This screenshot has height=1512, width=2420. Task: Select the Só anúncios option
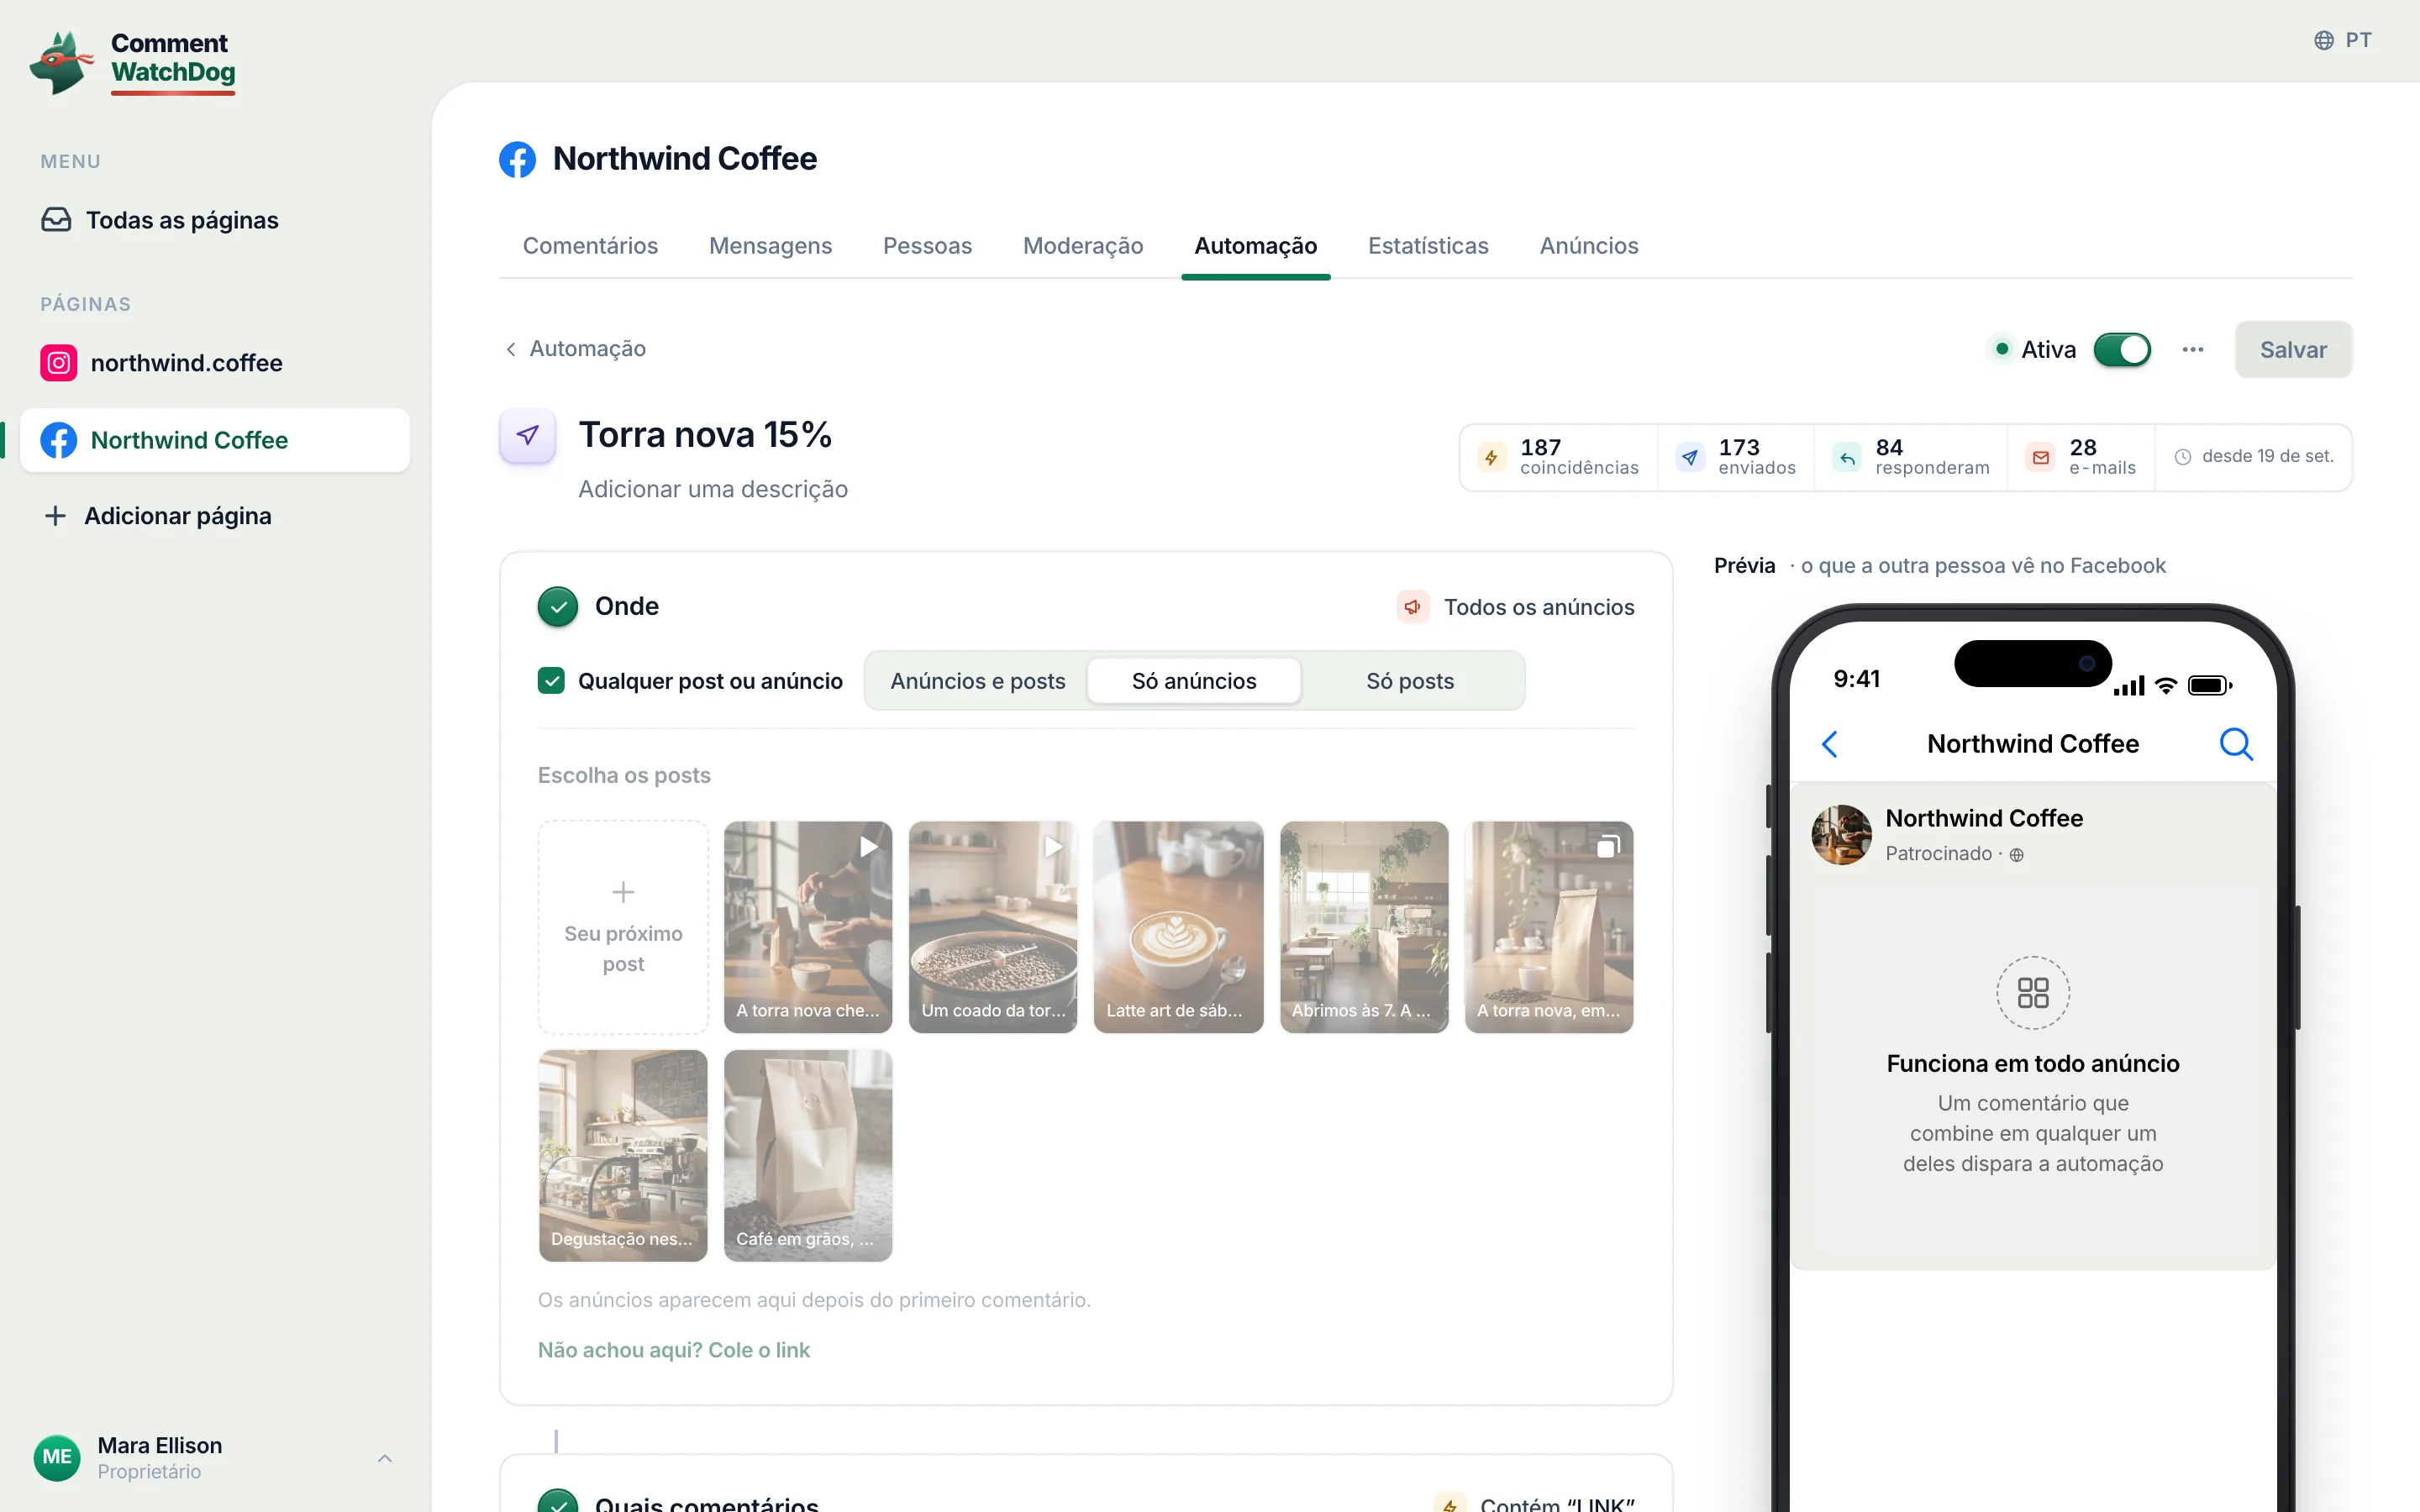coord(1194,681)
